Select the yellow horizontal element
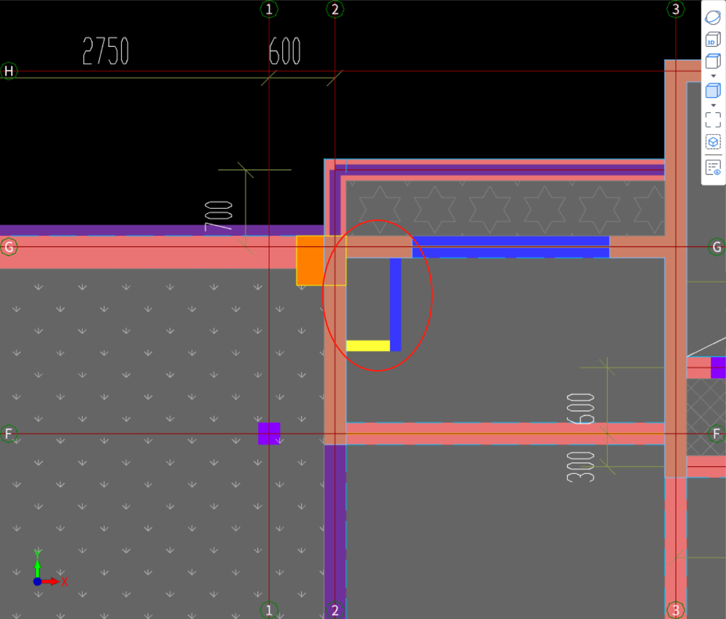 tap(368, 346)
